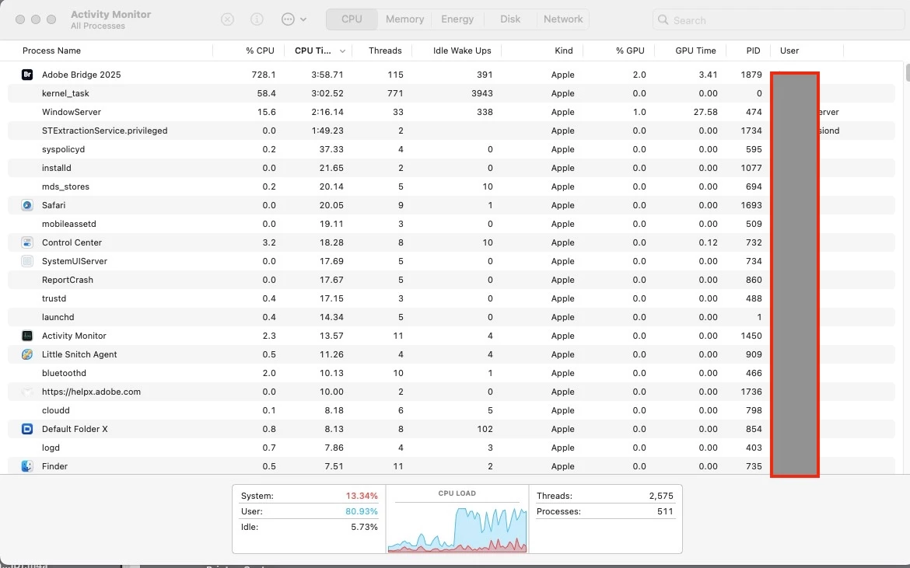Screen dimensions: 910x568
Task: Select the mobileassetd process row
Action: (x=451, y=224)
